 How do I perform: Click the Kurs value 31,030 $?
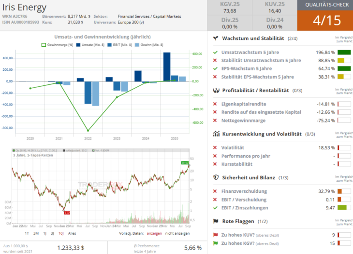point(75,22)
